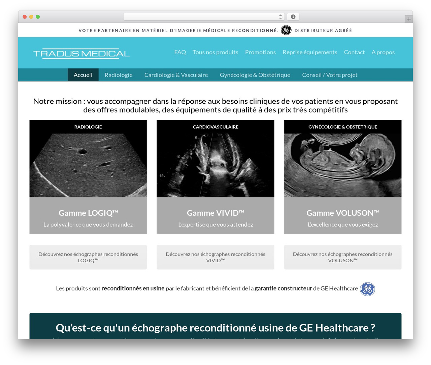Click 'La polyvalence que vous demandez' caption

click(88, 225)
